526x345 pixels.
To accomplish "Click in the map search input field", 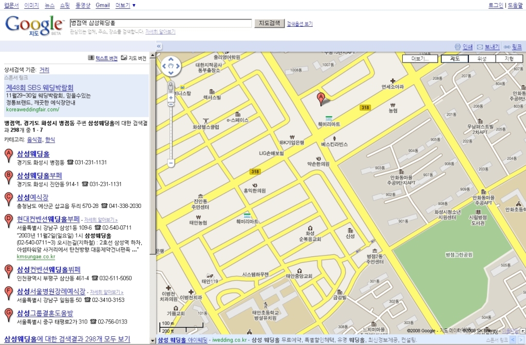I will point(161,23).
